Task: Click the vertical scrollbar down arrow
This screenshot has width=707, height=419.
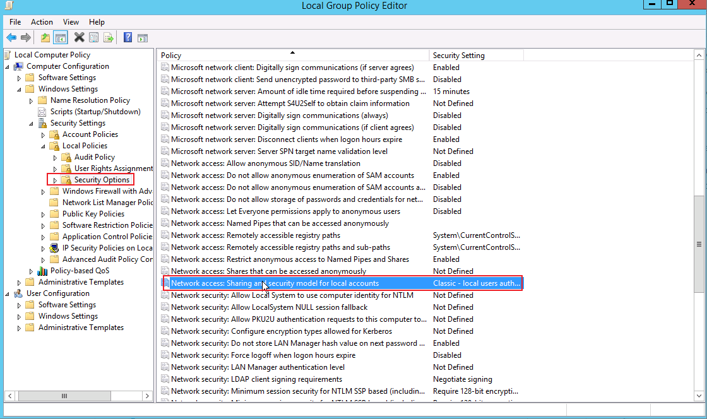Action: point(699,396)
